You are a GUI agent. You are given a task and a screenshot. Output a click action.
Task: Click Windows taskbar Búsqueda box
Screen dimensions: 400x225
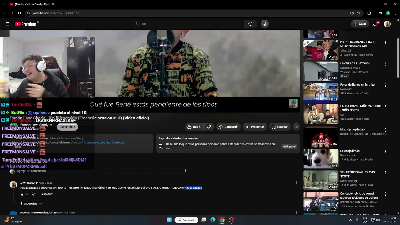pos(186,220)
